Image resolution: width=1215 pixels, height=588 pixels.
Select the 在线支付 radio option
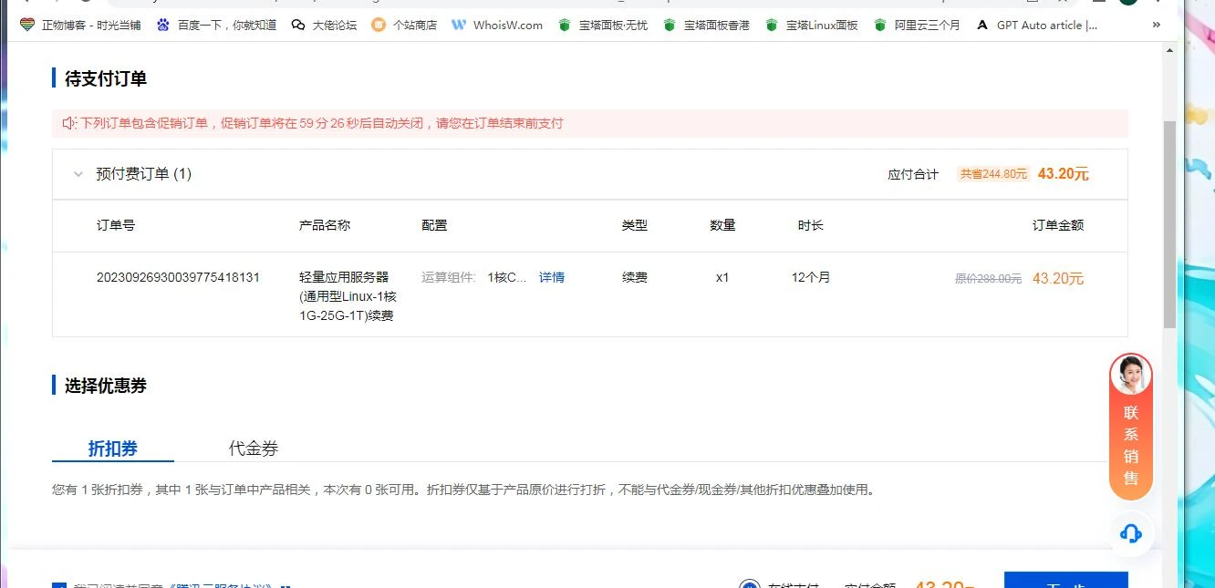749,584
